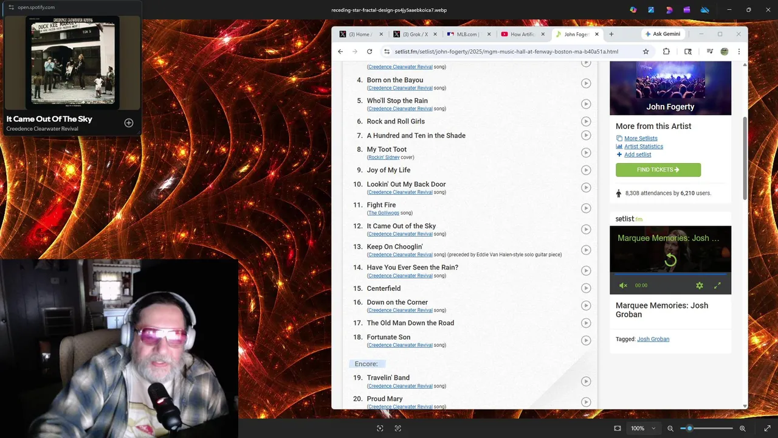Play preview for Joy of My Life

pos(586,170)
